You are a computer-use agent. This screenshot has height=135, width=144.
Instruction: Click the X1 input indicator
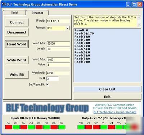click(x=16, y=127)
